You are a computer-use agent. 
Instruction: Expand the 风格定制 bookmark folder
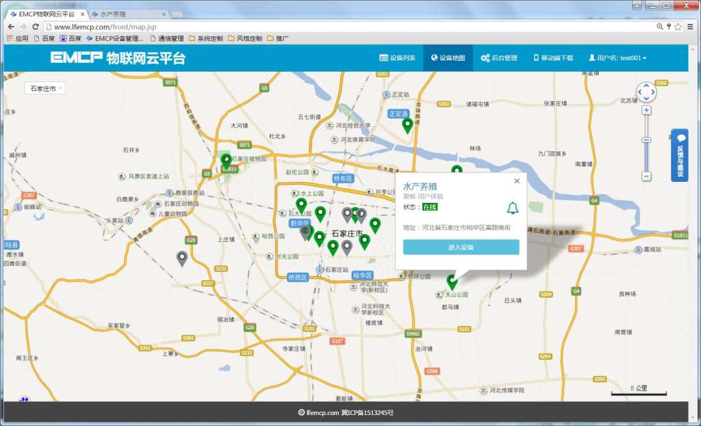click(x=245, y=38)
